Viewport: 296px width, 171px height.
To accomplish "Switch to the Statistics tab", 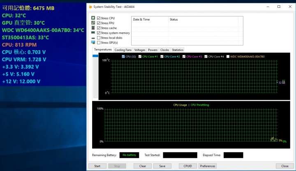I will (178, 50).
